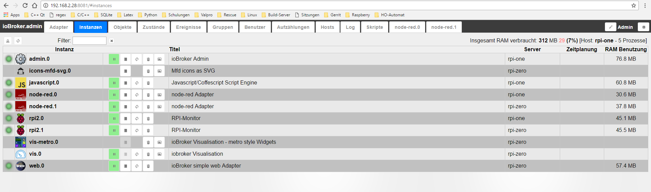
Task: Pause the rpi2.1 instance
Action: (x=114, y=130)
